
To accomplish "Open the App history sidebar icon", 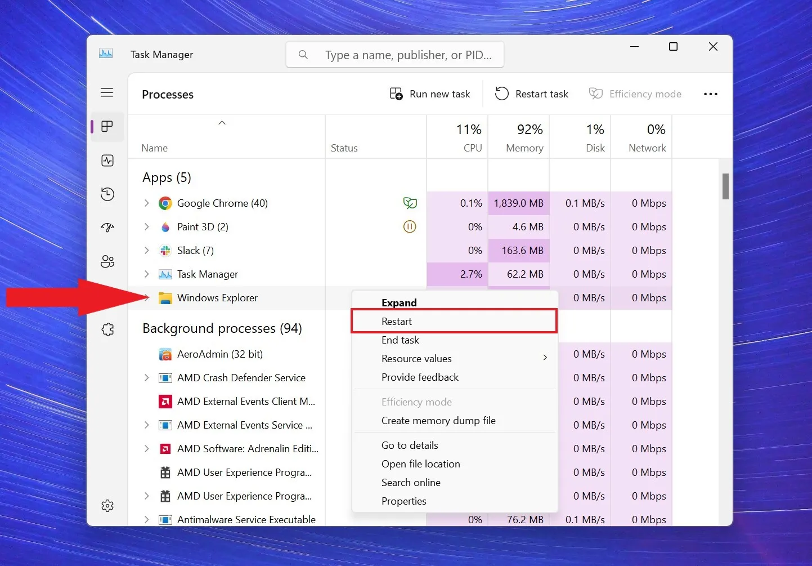I will click(107, 194).
